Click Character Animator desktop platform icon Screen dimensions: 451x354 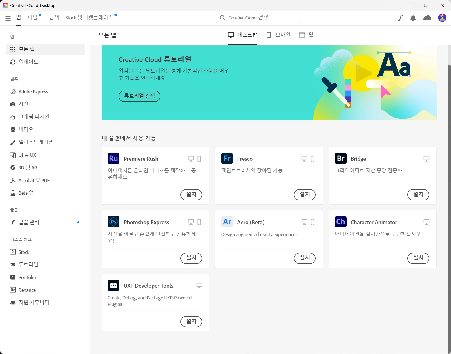(x=427, y=222)
